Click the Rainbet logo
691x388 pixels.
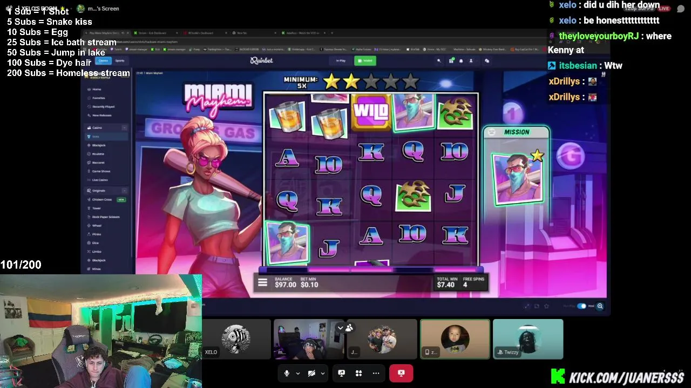tap(261, 61)
